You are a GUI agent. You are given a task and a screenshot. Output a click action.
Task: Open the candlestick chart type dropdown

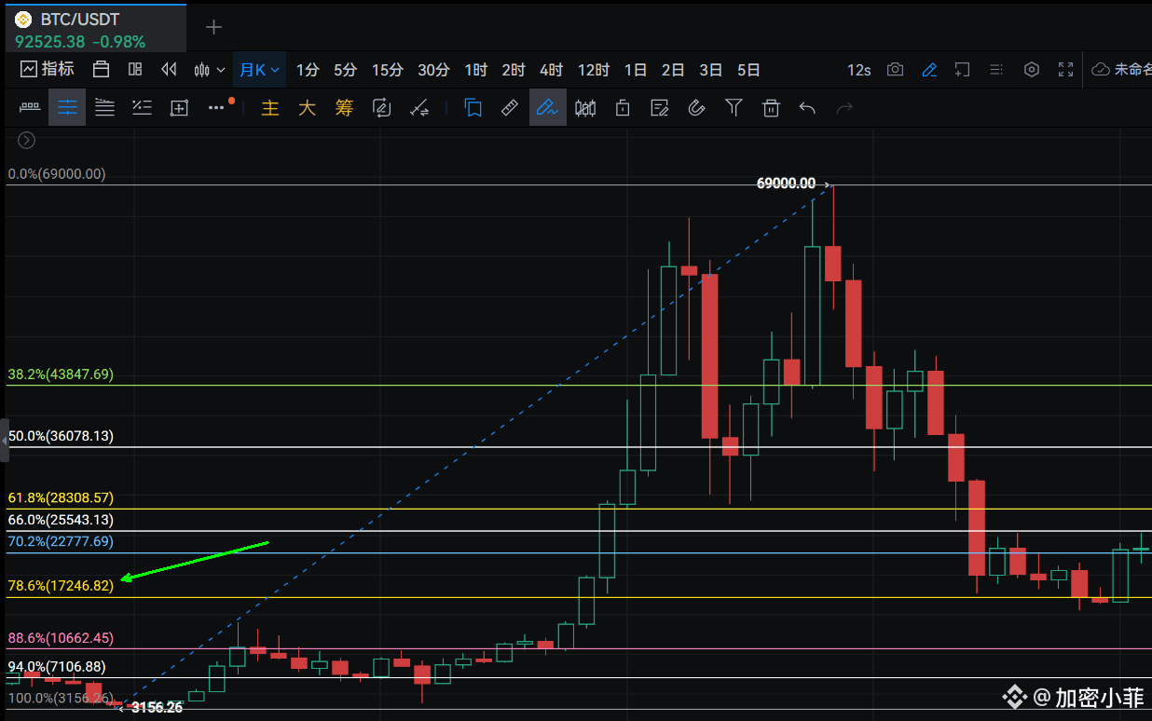210,70
